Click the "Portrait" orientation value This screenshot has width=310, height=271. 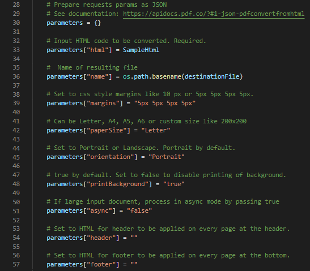[x=167, y=157]
